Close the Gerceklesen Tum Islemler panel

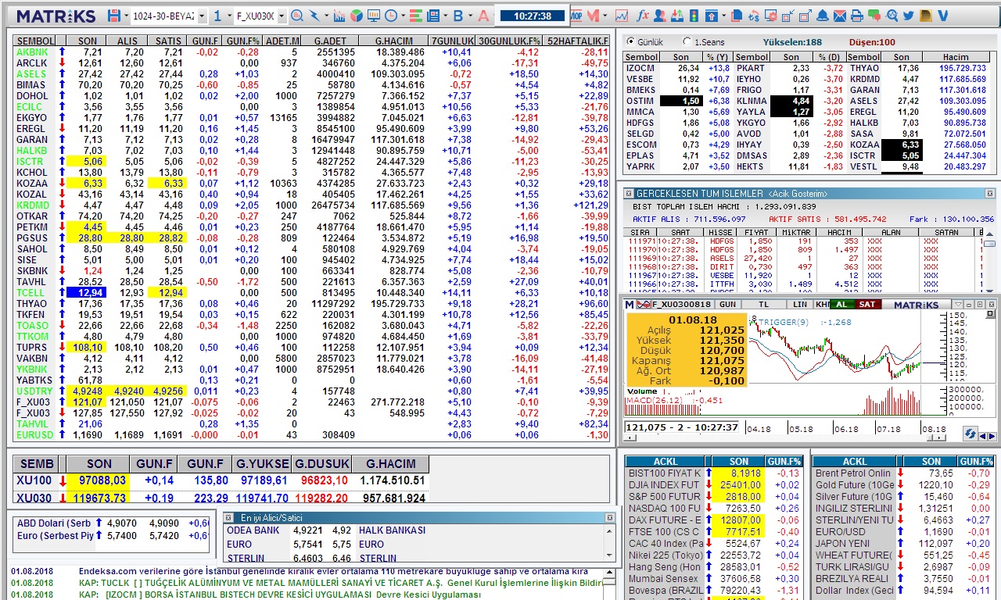(x=989, y=194)
